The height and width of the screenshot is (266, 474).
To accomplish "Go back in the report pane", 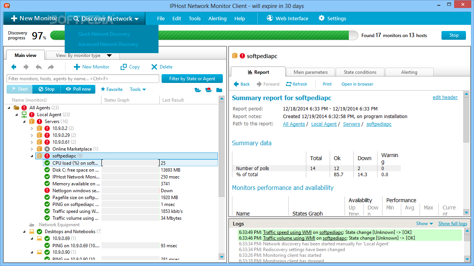I will 242,84.
